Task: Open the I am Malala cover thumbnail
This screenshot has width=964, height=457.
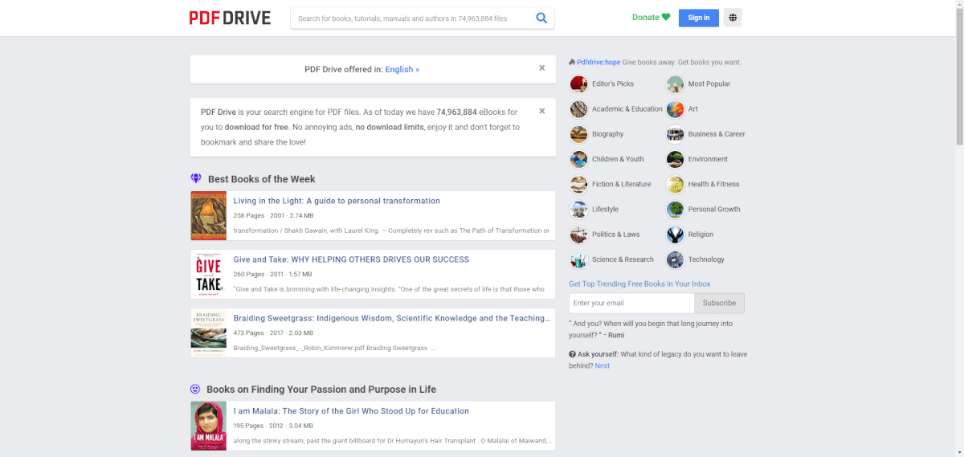Action: pyautogui.click(x=208, y=426)
